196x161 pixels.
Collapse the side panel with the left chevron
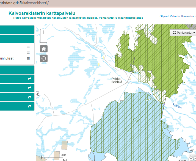point(37,94)
